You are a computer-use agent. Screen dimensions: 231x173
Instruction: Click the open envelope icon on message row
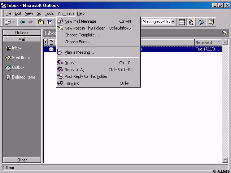(51, 49)
